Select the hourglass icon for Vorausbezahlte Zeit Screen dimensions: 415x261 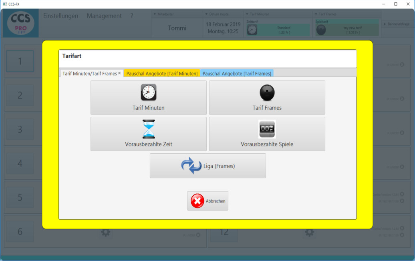(148, 129)
